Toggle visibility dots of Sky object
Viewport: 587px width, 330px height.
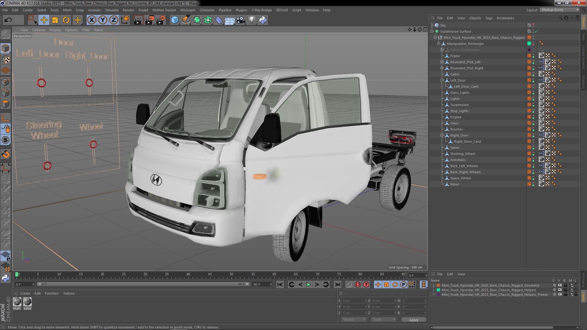coord(533,25)
